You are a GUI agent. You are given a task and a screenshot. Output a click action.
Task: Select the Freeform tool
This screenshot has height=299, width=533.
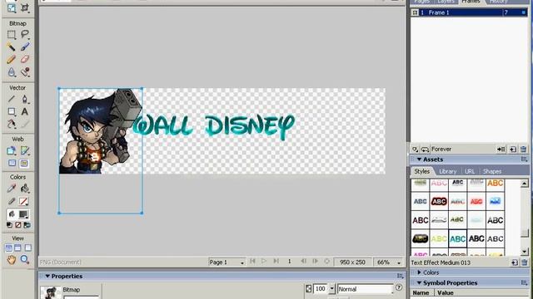pos(11,124)
